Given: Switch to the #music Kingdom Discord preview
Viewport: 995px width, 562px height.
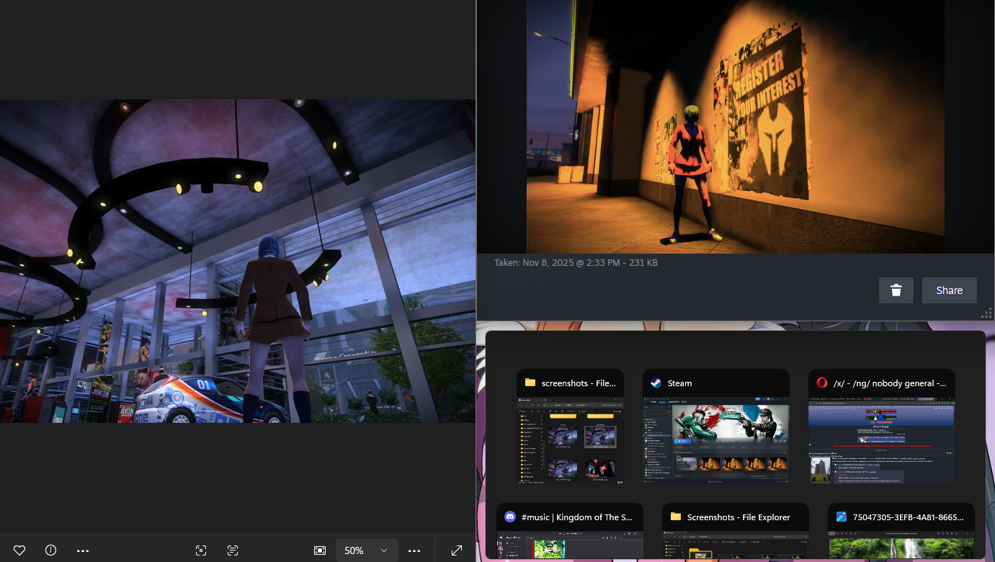Looking at the screenshot, I should click(x=570, y=531).
